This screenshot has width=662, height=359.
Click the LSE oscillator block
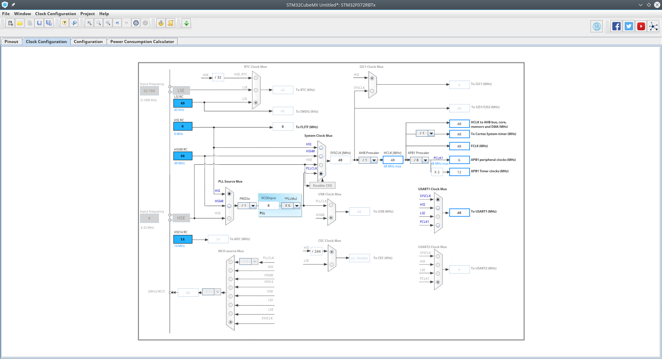coord(181,91)
